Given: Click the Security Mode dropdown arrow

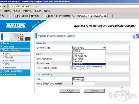Looking at the screenshot, I should click(104, 48).
